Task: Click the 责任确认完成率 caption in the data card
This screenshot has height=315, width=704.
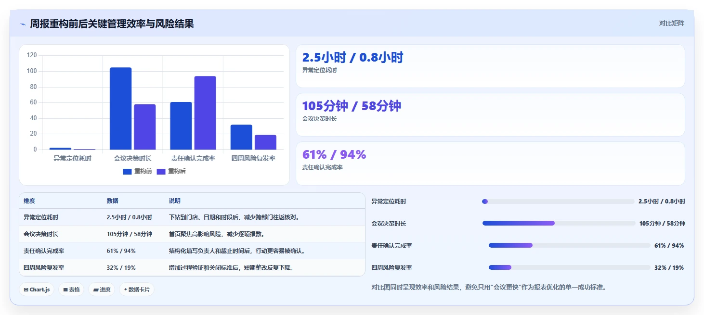Action: coord(322,167)
